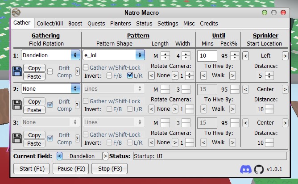Click the Drift Comp help button in row 3
The image size is (298, 184).
click(x=77, y=138)
